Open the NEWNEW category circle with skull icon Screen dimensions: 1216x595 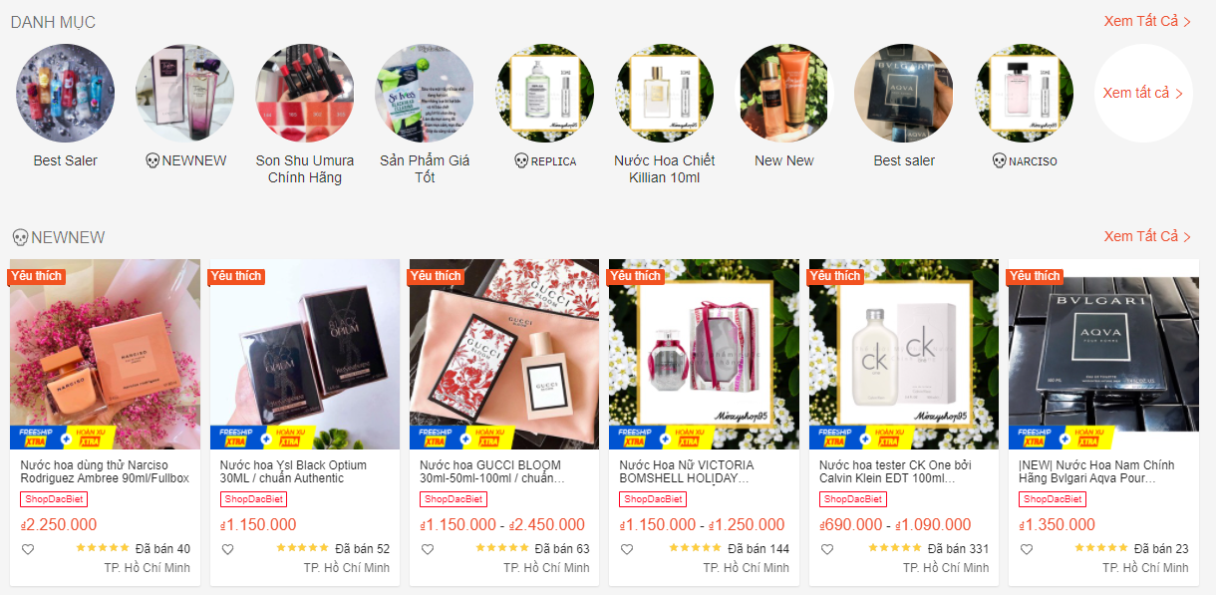click(185, 93)
